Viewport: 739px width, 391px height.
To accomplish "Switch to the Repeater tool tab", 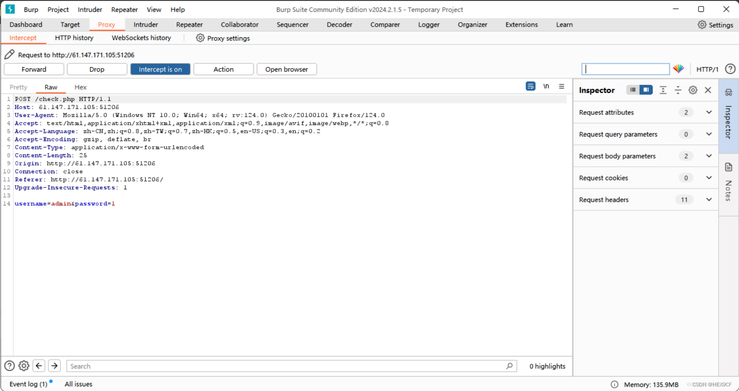I will 189,25.
